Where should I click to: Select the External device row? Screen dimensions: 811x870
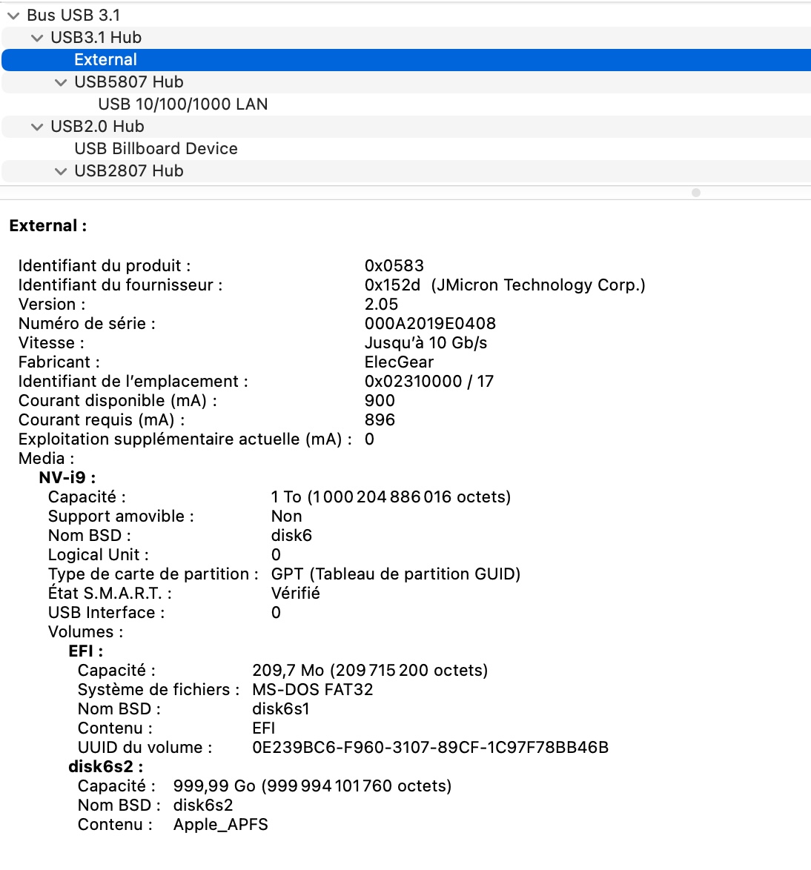pyautogui.click(x=405, y=60)
